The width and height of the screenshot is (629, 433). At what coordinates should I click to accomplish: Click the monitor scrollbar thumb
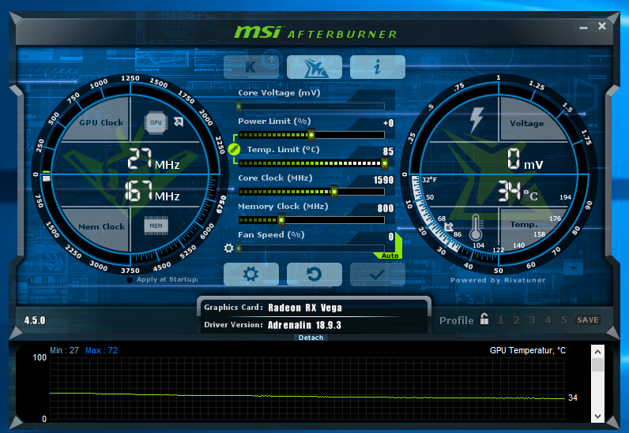point(597,364)
